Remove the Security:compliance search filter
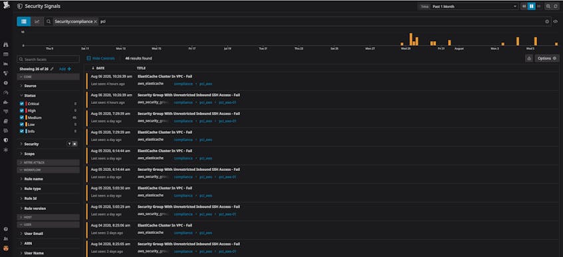Screen dimensions: 563x257 [x=95, y=21]
